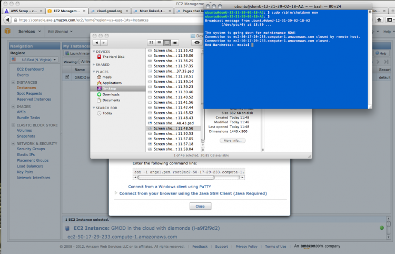Open Spot Requests in Navigation

point(29,93)
